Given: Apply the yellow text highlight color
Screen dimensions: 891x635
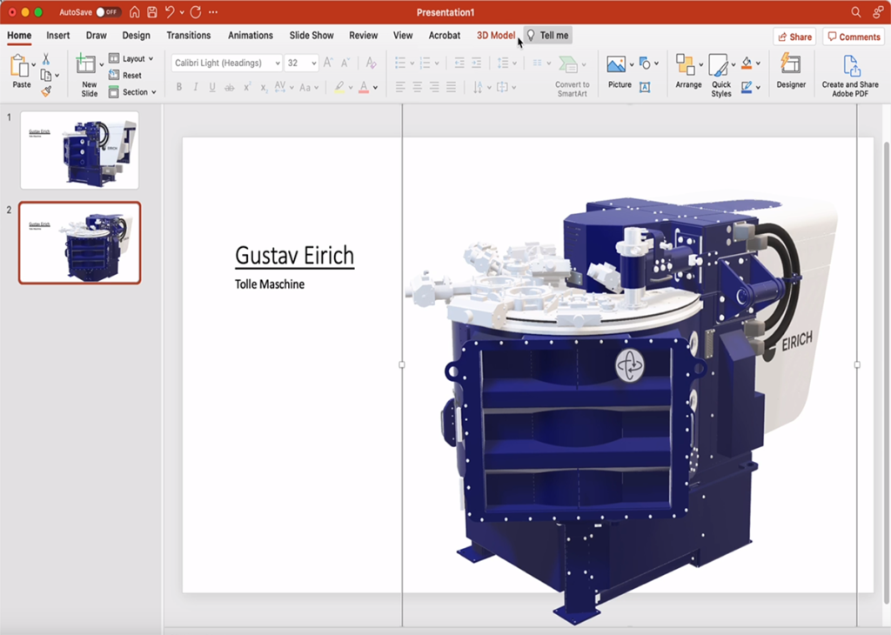Looking at the screenshot, I should (x=339, y=87).
